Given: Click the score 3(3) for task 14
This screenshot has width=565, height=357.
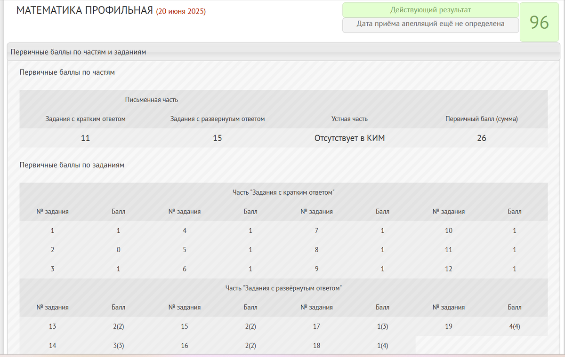Looking at the screenshot, I should [x=119, y=345].
